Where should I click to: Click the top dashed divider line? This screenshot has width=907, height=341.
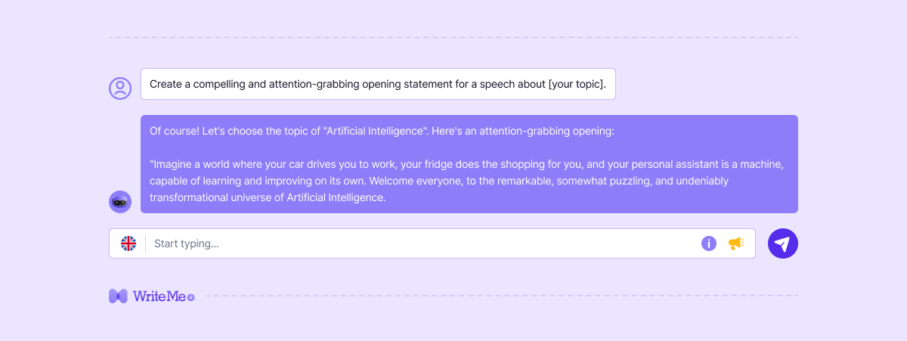click(453, 37)
